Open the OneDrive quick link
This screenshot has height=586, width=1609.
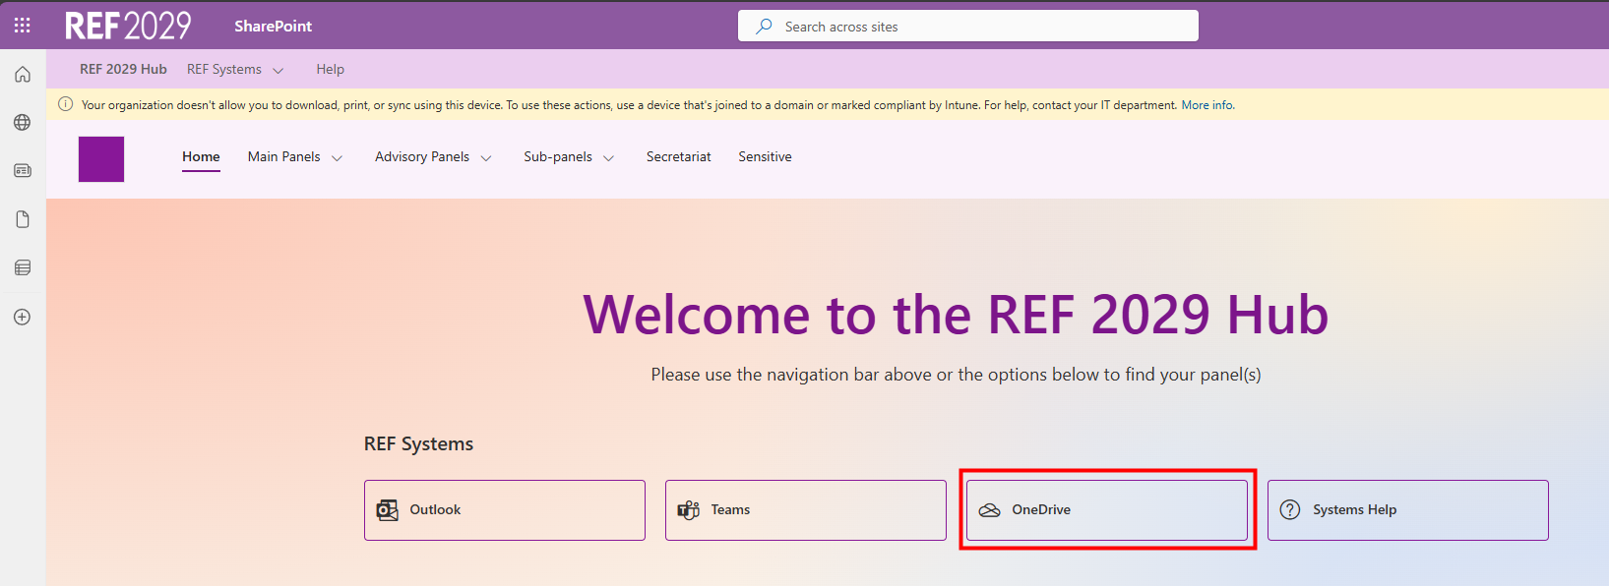1107,510
